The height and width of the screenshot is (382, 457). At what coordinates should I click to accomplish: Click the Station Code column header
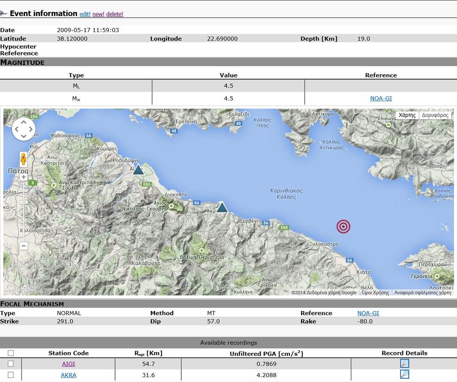coord(68,353)
